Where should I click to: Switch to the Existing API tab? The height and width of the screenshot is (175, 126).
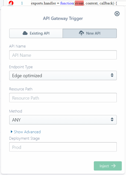[36, 33]
